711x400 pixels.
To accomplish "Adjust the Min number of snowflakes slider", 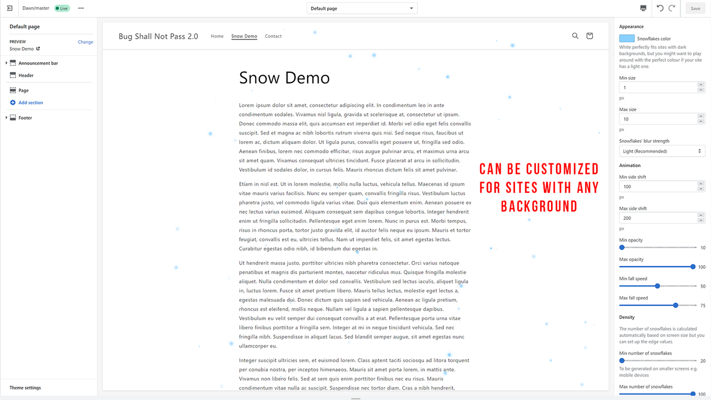I will point(658,361).
